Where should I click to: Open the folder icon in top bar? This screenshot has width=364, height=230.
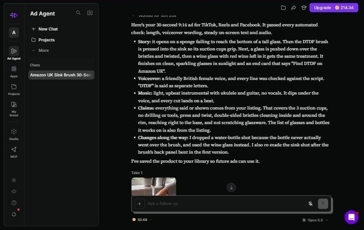point(283,8)
